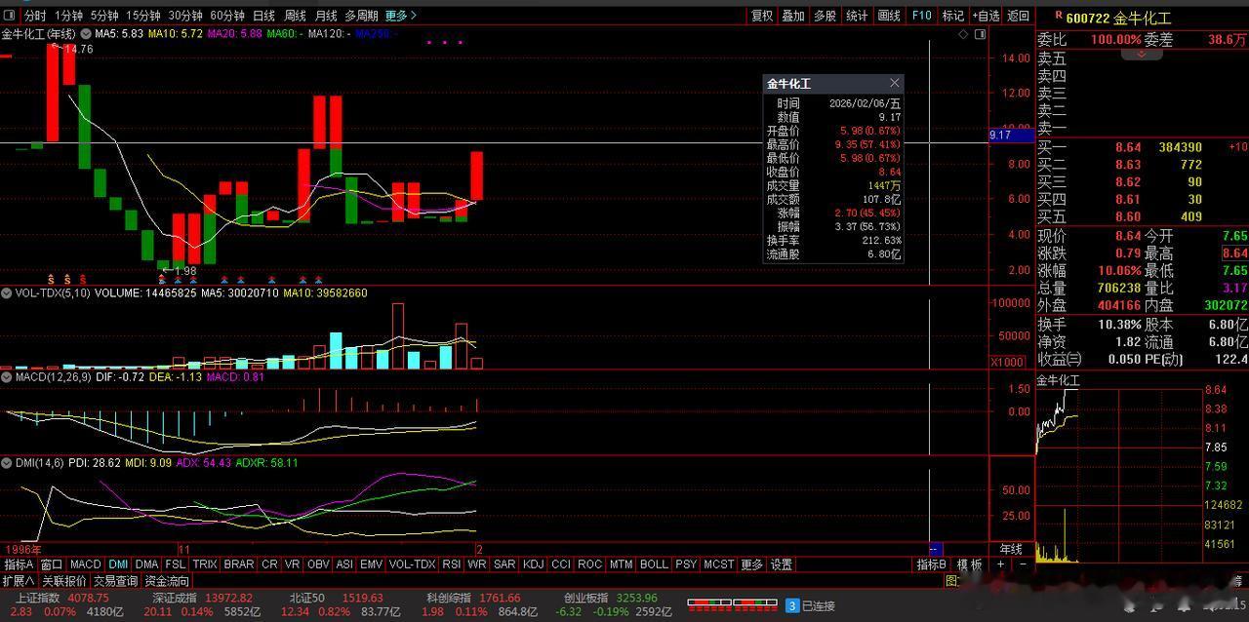Viewport: 1249px width, 622px height.
Task: Open F10 company information
Action: pos(921,16)
